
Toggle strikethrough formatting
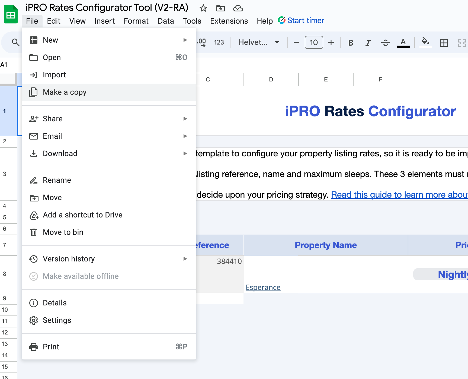coord(385,43)
